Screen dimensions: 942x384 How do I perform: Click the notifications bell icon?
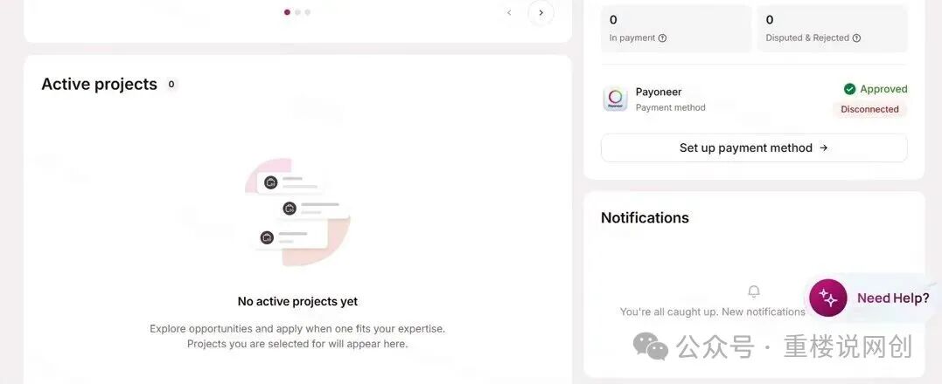tap(754, 291)
